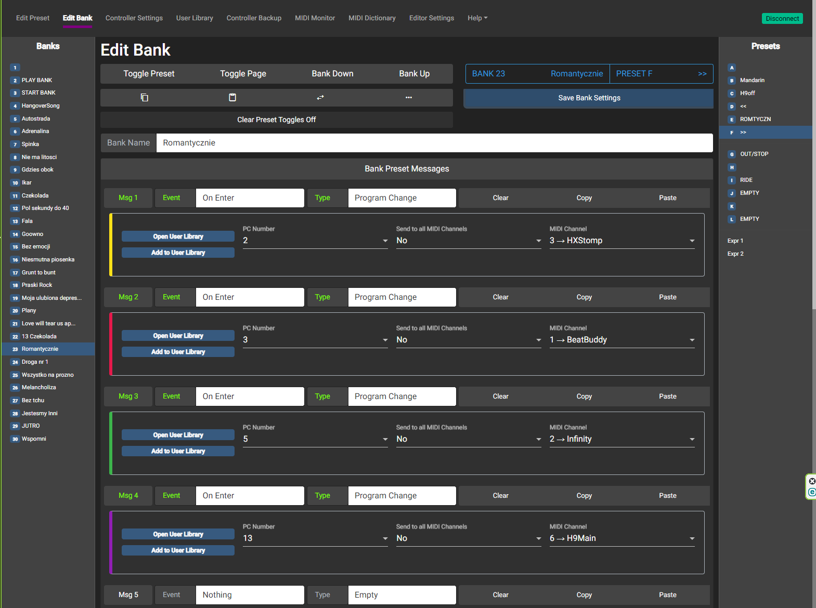
Task: Click the Toggle Page button
Action: point(243,74)
